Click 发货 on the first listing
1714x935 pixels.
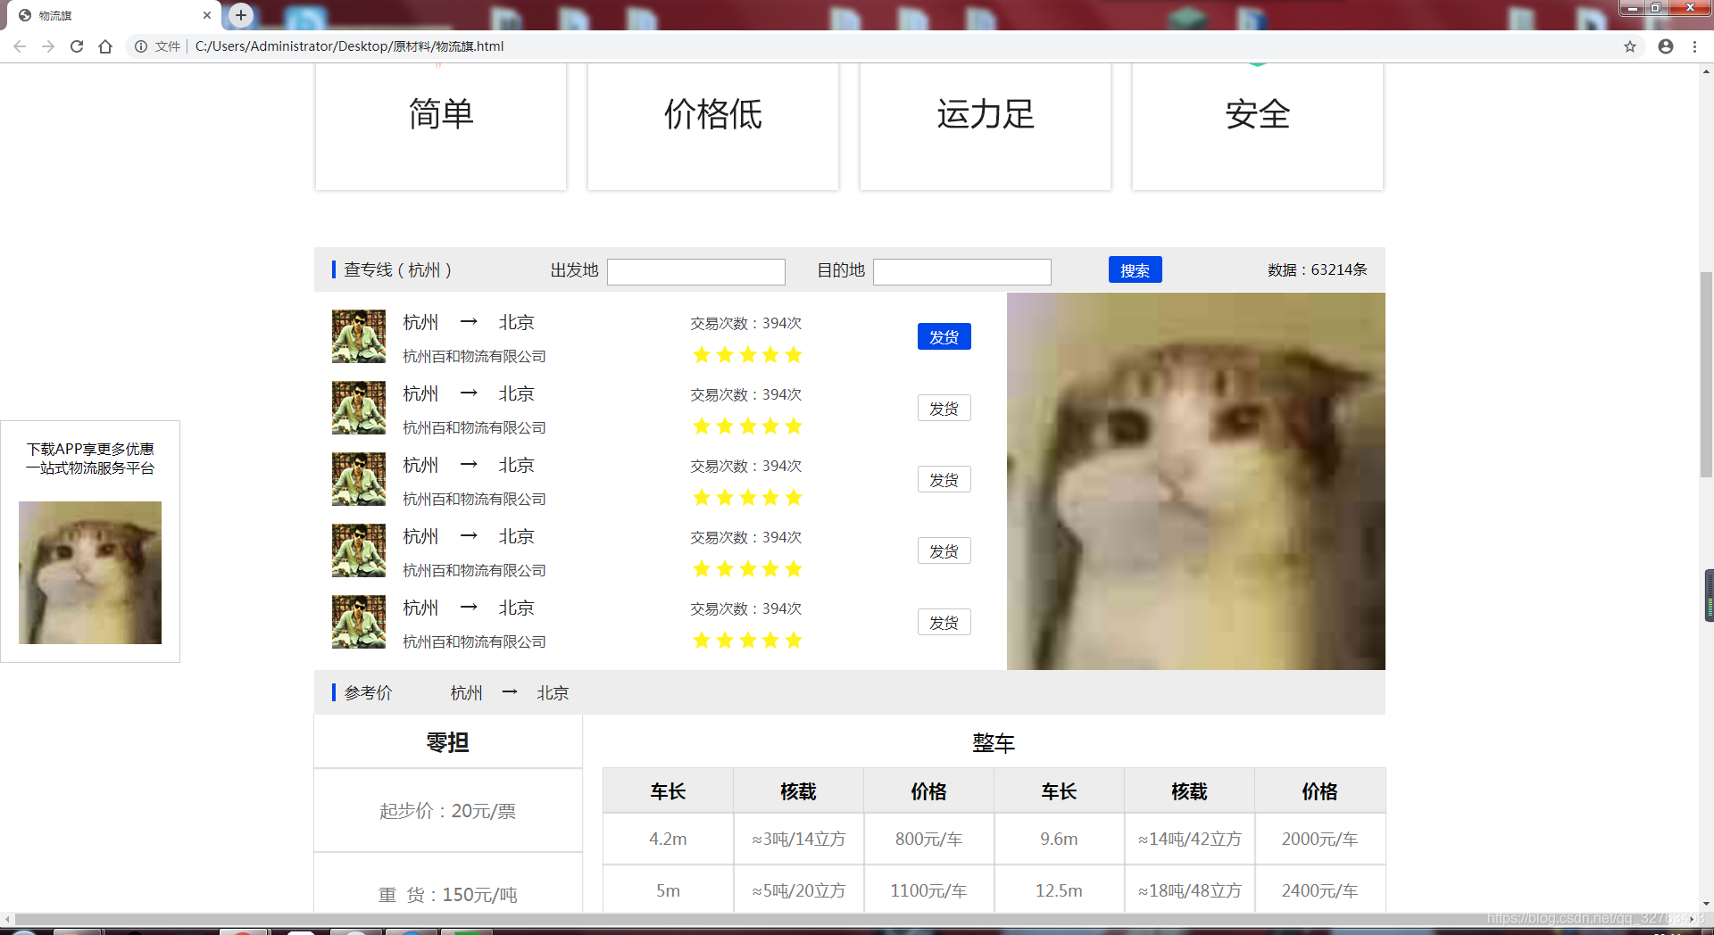[944, 336]
